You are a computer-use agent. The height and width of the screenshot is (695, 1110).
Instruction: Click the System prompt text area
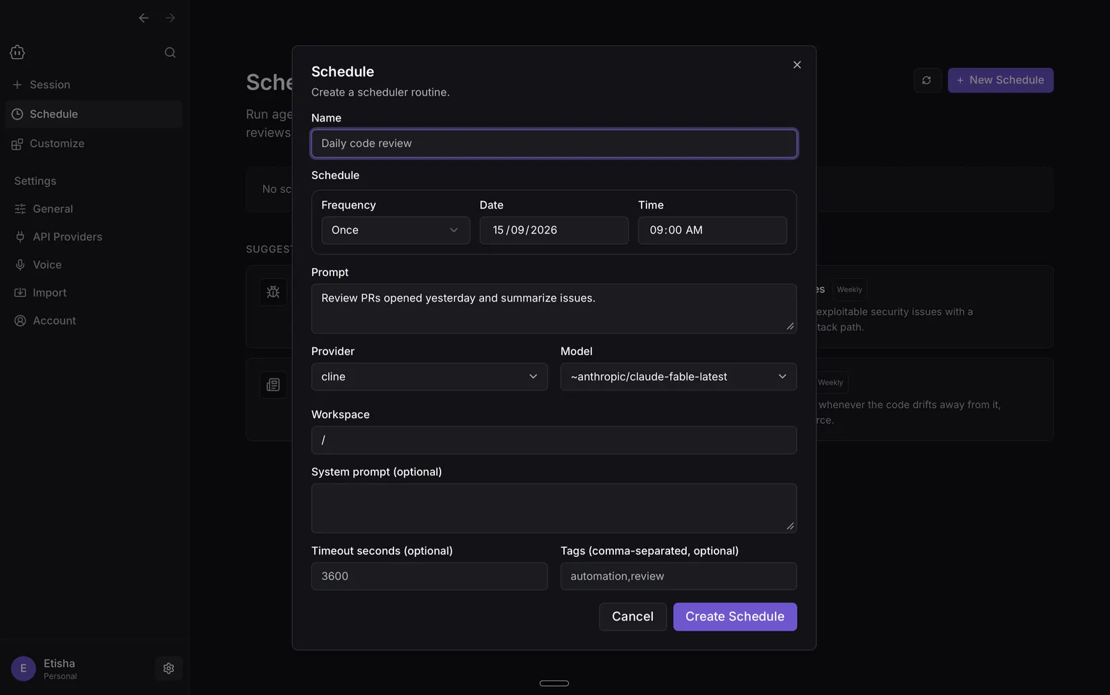554,508
